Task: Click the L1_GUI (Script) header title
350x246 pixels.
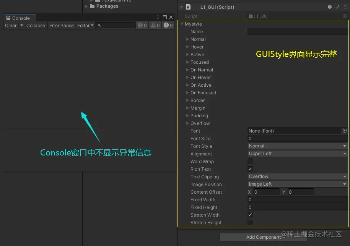Action: [217, 7]
